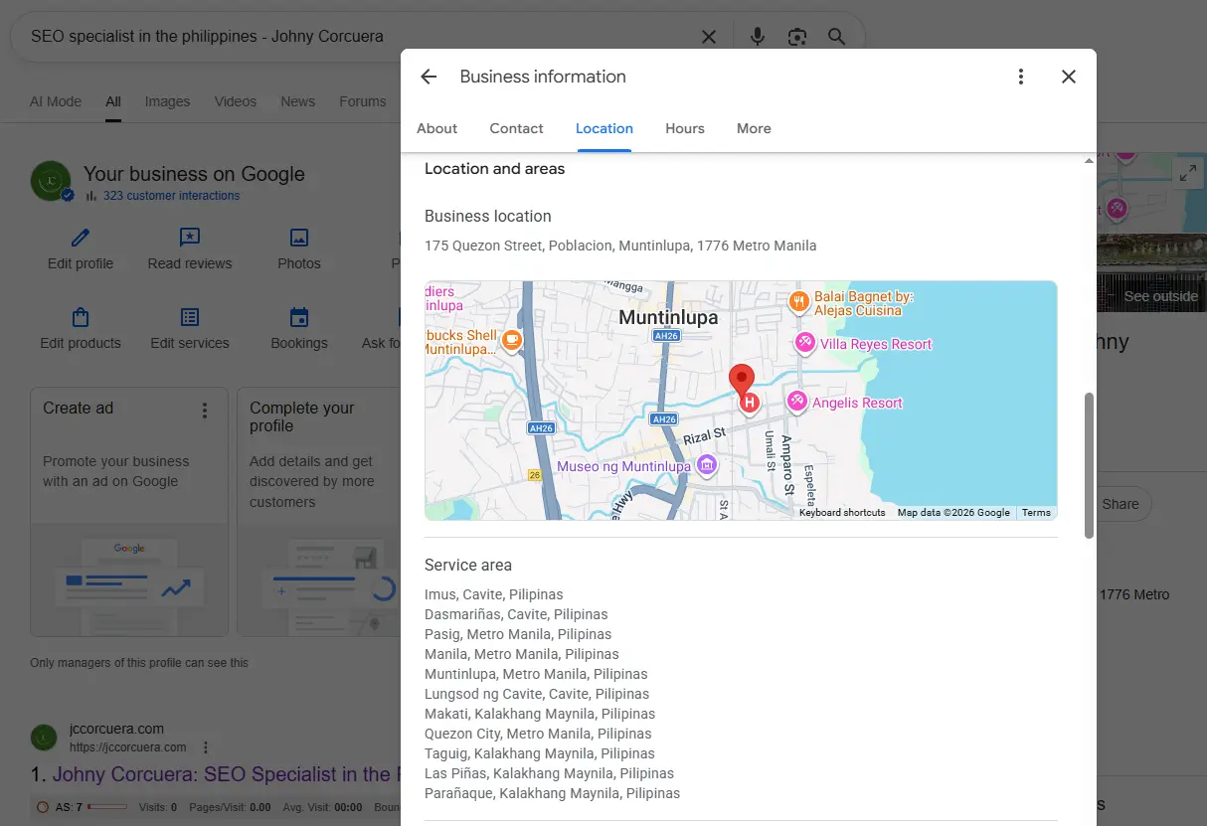The image size is (1207, 826).
Task: Click the magnifying glass search icon
Action: [837, 37]
